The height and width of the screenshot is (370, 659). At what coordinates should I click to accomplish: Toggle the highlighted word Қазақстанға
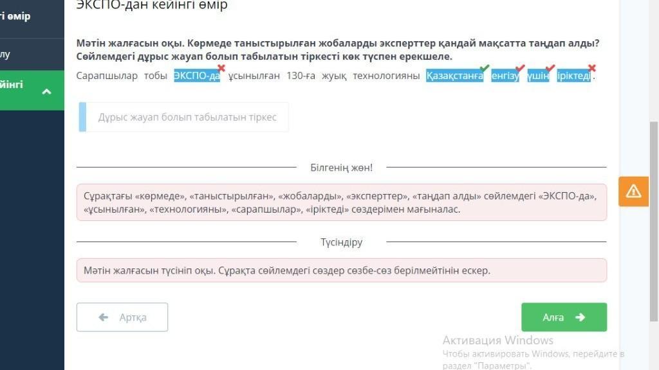click(454, 77)
